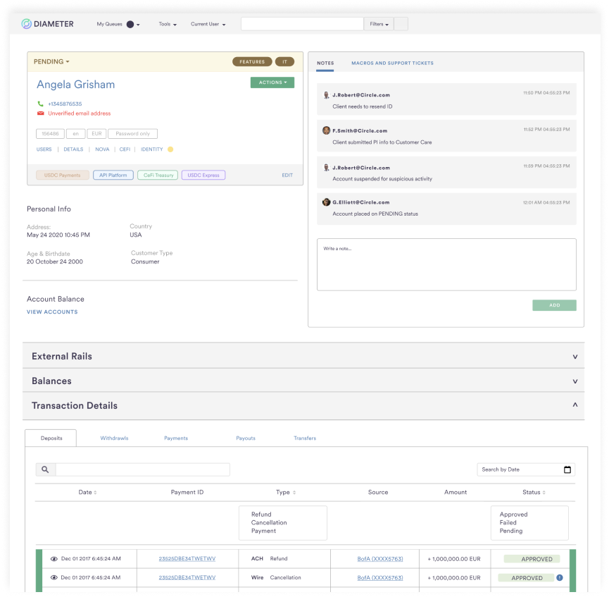Click the Write a note text area
The image size is (609, 597).
pos(446,264)
